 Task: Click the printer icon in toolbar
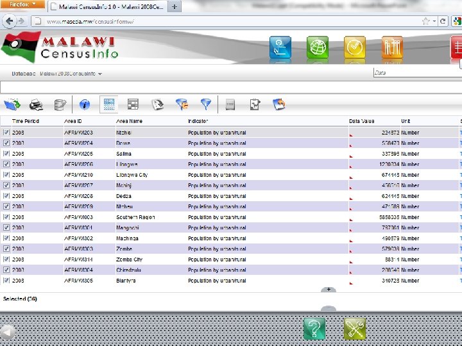click(x=36, y=104)
